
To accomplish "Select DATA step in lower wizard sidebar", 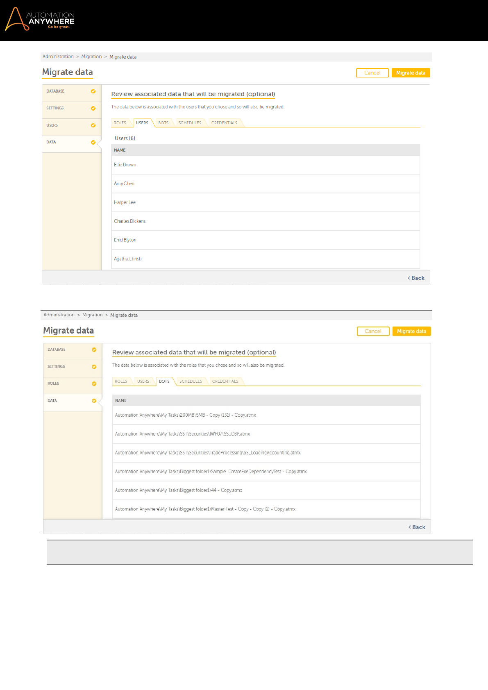I will pos(73,403).
